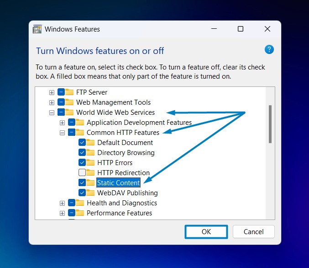The height and width of the screenshot is (268, 309).
Task: Click the FTP Server folder icon
Action: coord(69,92)
